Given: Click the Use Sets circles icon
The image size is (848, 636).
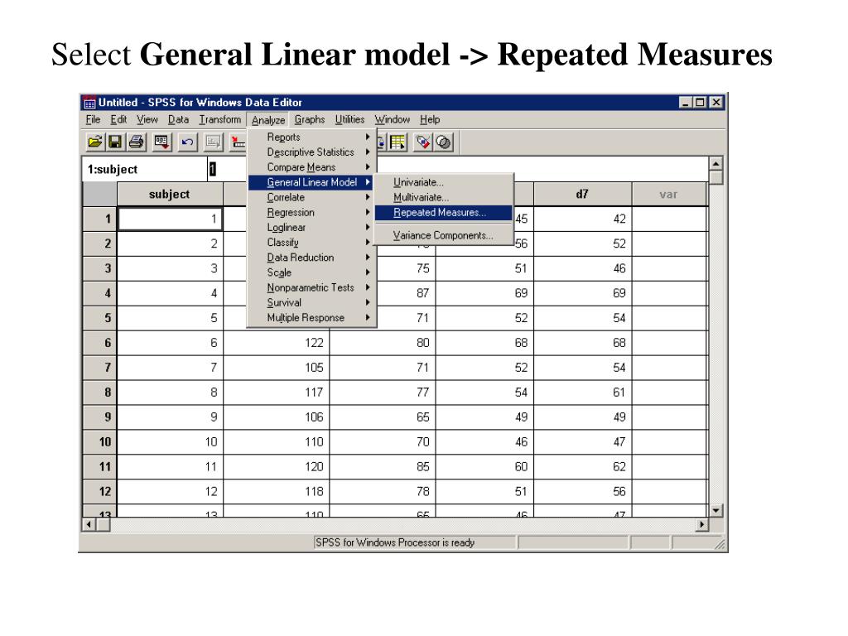Looking at the screenshot, I should (x=444, y=142).
